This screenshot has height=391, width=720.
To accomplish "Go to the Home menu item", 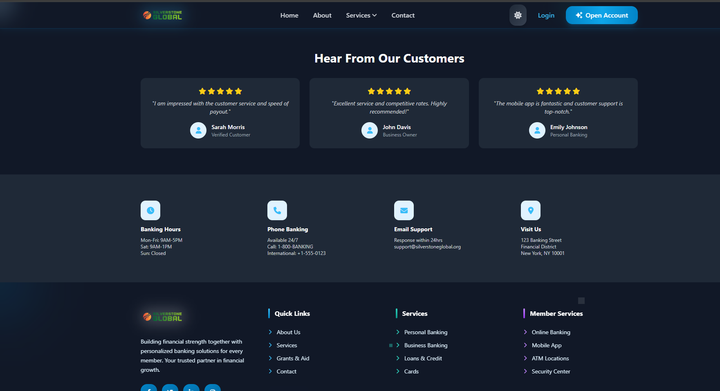I will pyautogui.click(x=289, y=15).
